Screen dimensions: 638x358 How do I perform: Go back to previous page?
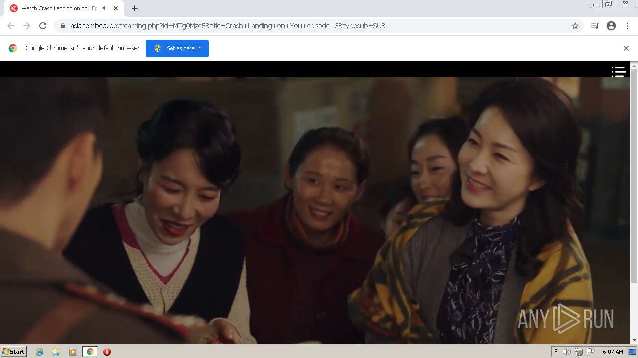click(x=11, y=26)
